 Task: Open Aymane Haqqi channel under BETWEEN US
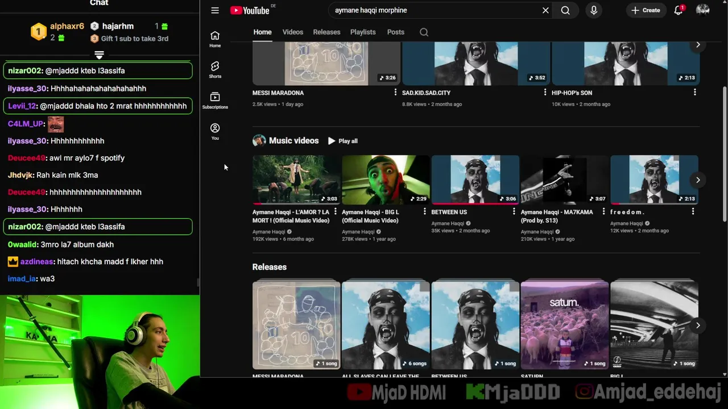click(x=448, y=223)
